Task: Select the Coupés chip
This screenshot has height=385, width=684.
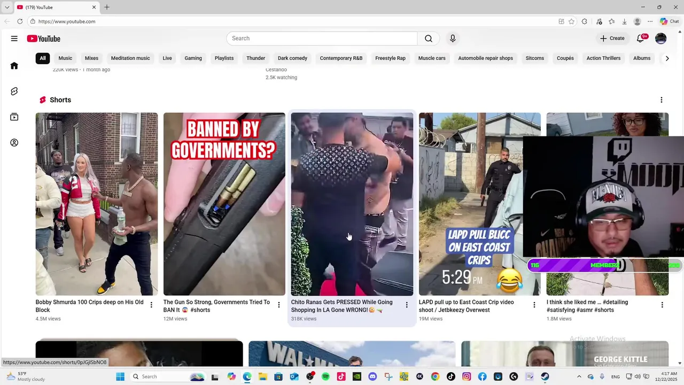Action: [x=565, y=58]
